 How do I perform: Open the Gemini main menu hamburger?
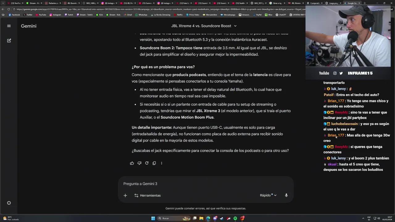(9, 26)
